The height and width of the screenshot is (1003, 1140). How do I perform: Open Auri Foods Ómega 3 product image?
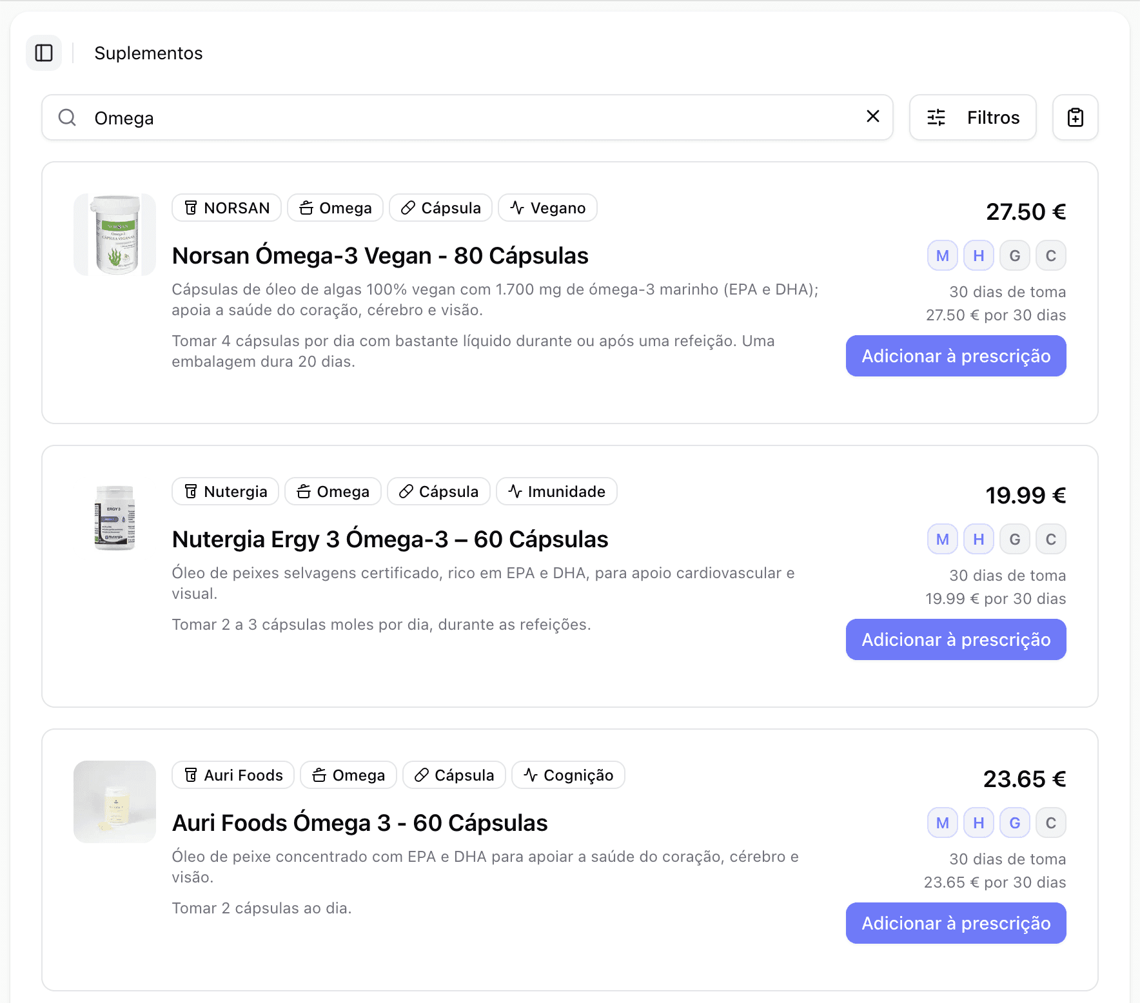point(115,802)
